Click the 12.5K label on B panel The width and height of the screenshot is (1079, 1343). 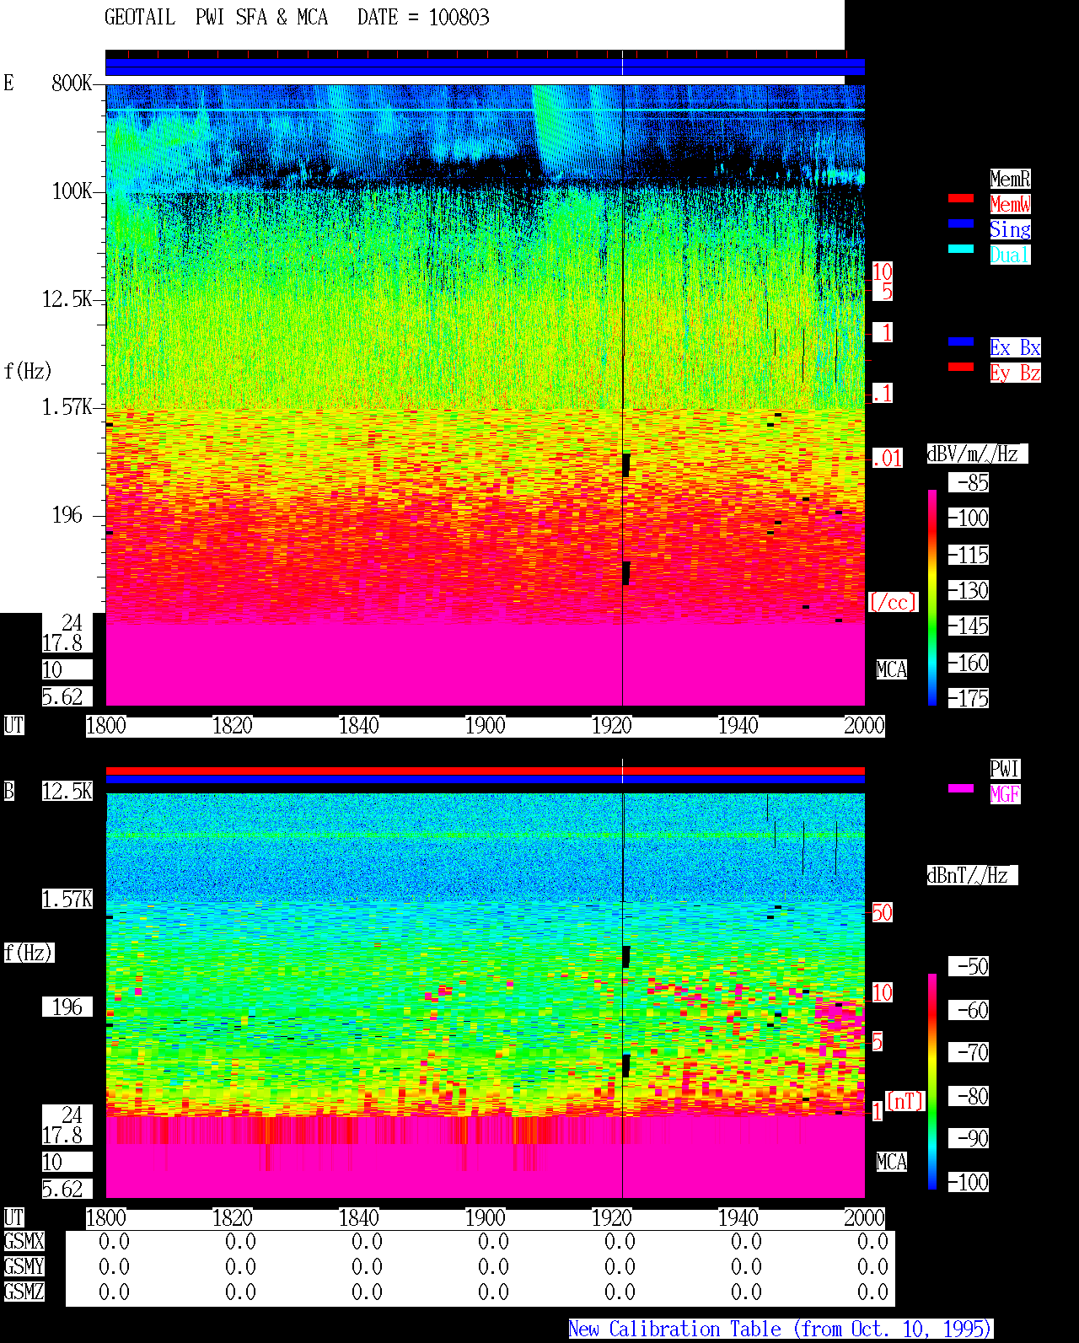pyautogui.click(x=67, y=792)
